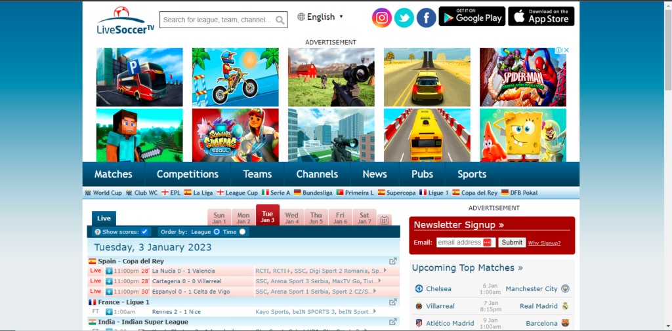Screen dimensions: 672x331
Task: Open the calendar date picker icon
Action: point(384,220)
